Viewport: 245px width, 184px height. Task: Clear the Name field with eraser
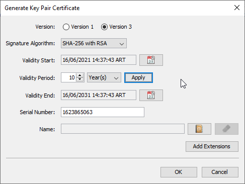[x=226, y=129]
